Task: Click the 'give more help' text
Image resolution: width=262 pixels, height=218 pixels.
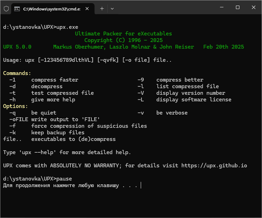Action: tap(53, 100)
